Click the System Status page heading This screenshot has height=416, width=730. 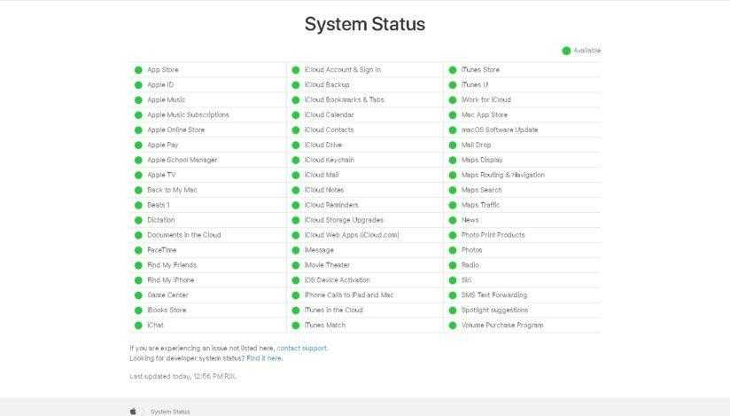(365, 24)
